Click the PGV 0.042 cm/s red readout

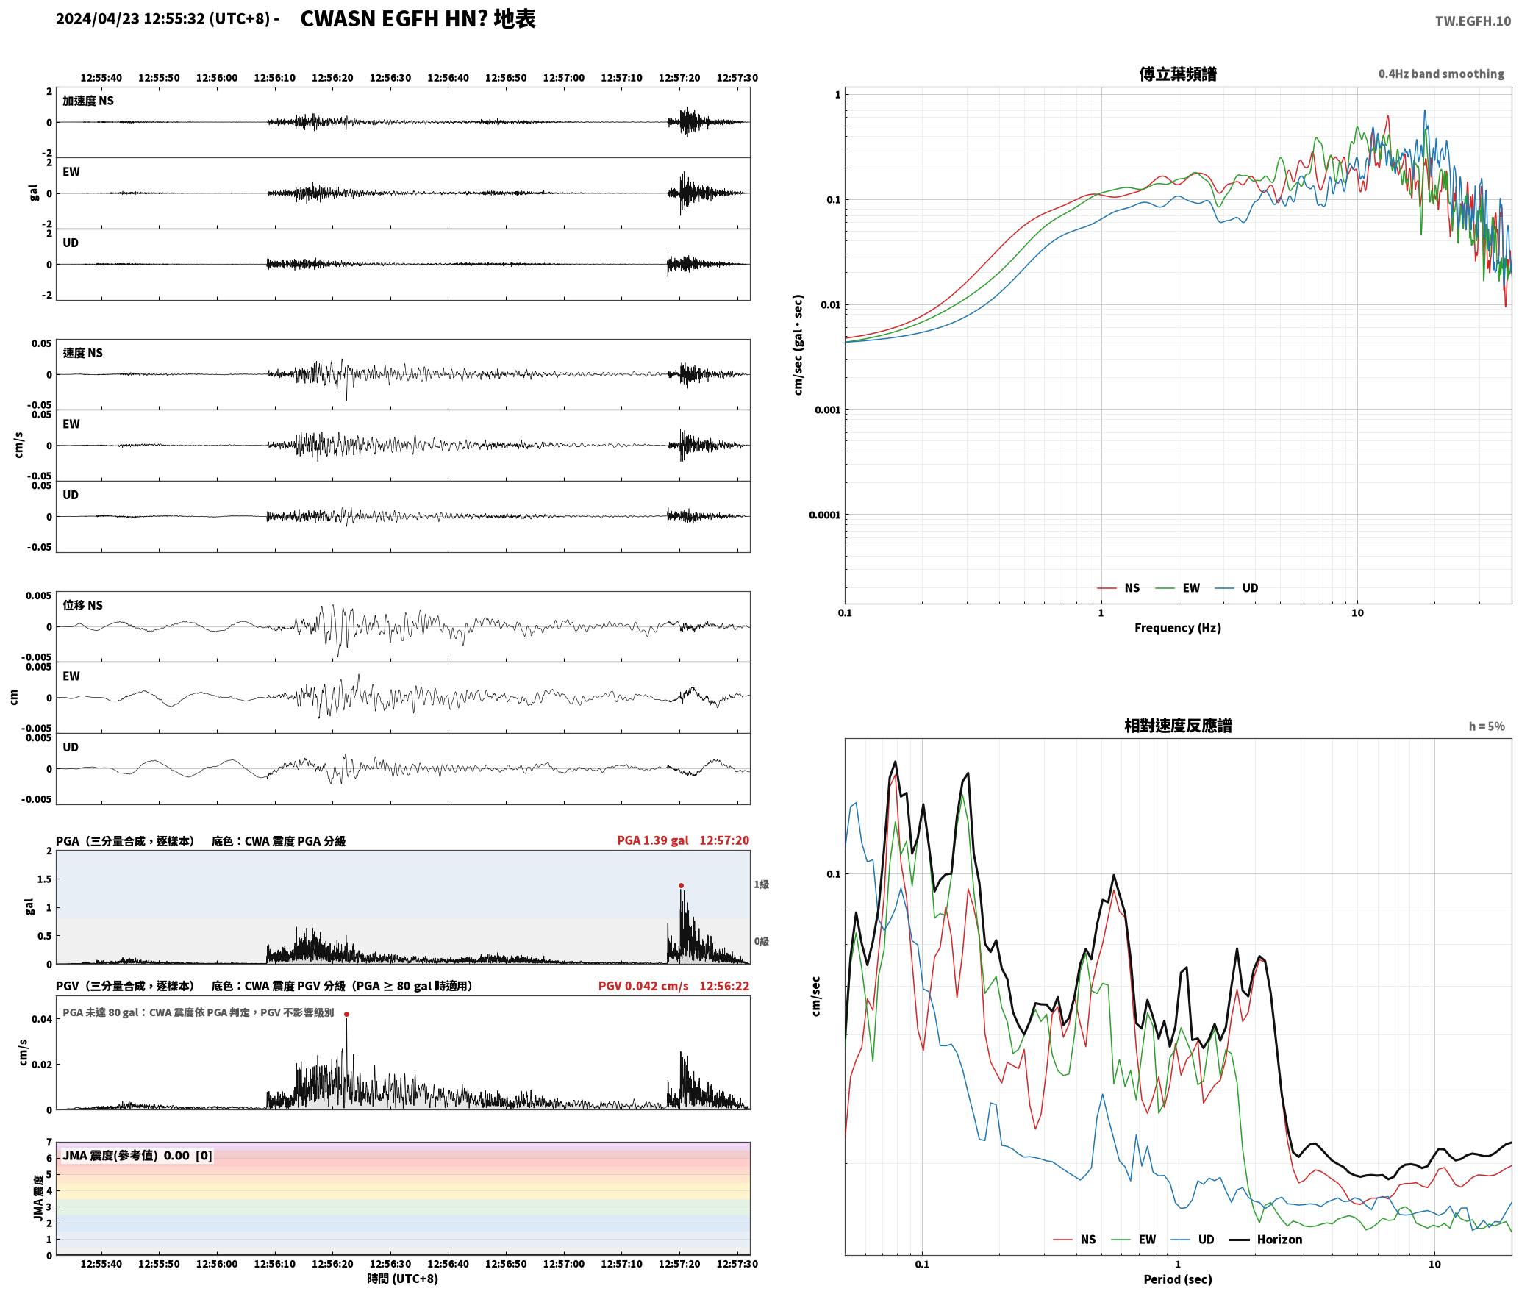(x=643, y=986)
